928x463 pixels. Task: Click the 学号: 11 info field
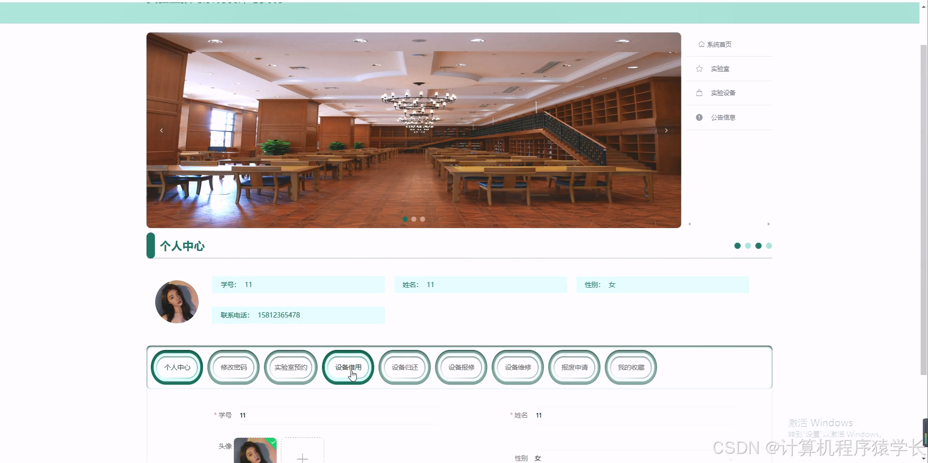(298, 285)
